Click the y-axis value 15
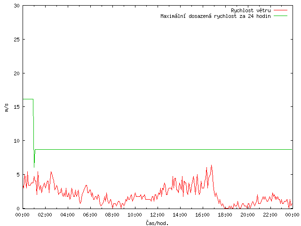 click(17, 107)
